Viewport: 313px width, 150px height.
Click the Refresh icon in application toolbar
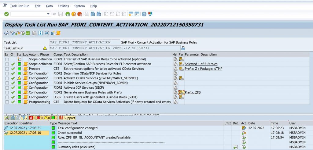coord(6,33)
